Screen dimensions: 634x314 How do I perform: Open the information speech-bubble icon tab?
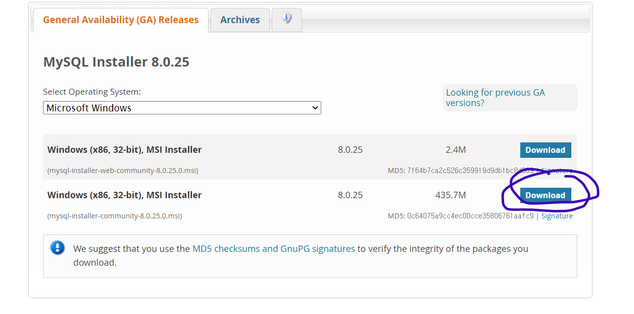point(287,19)
